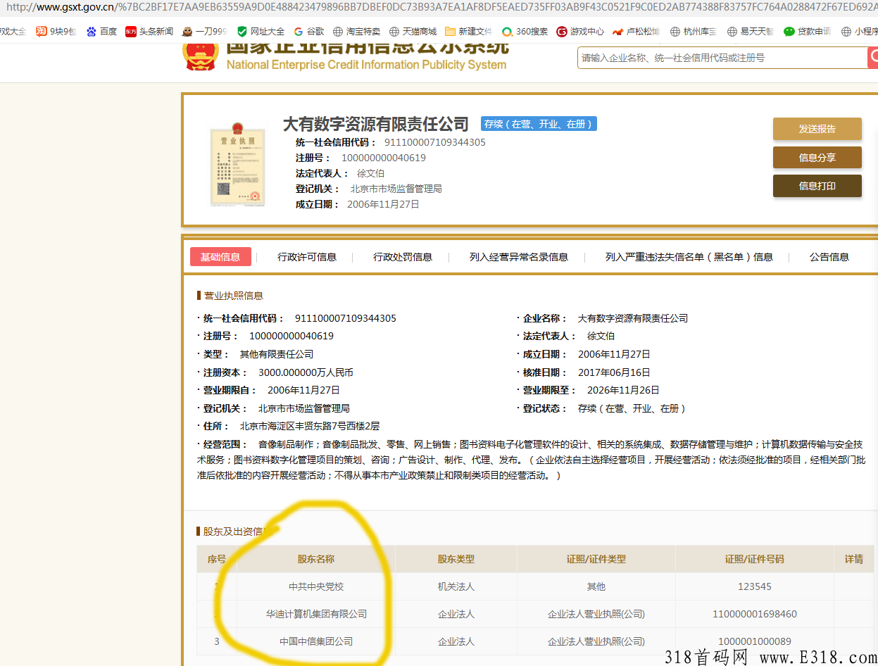
Task: Open the 易天天智 bookmark
Action: (750, 32)
